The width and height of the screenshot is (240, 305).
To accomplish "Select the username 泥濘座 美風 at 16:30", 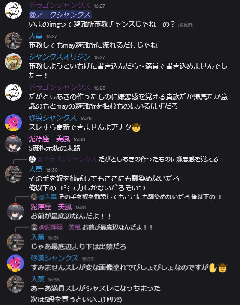I will (x=49, y=139).
